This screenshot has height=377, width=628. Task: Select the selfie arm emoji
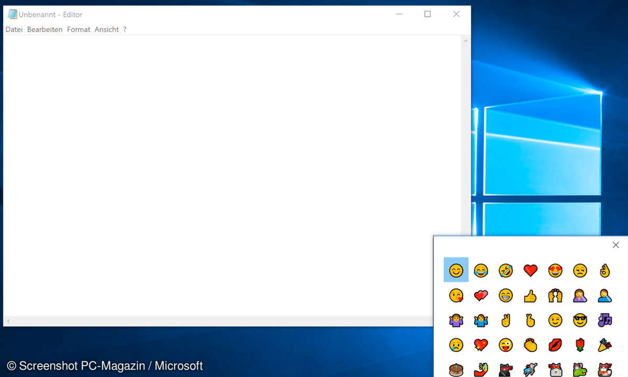click(x=481, y=369)
